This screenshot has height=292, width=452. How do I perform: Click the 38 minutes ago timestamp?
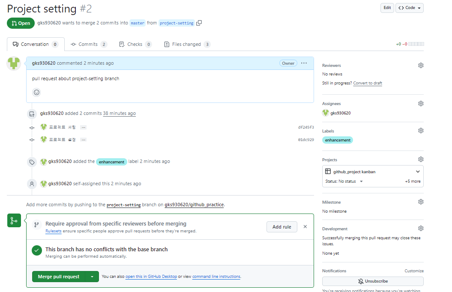coord(120,113)
